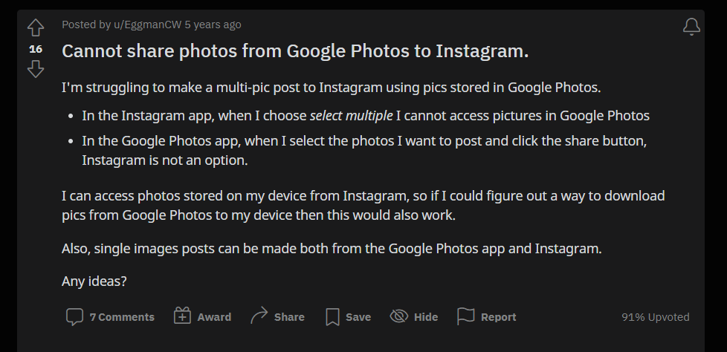Click the 'Any ideas?' paragraph text
Image resolution: width=727 pixels, height=352 pixels.
point(94,281)
